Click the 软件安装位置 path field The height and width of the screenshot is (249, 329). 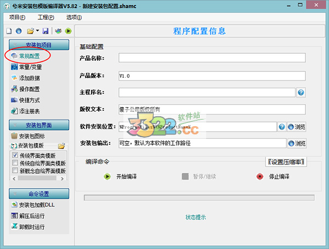coord(197,127)
